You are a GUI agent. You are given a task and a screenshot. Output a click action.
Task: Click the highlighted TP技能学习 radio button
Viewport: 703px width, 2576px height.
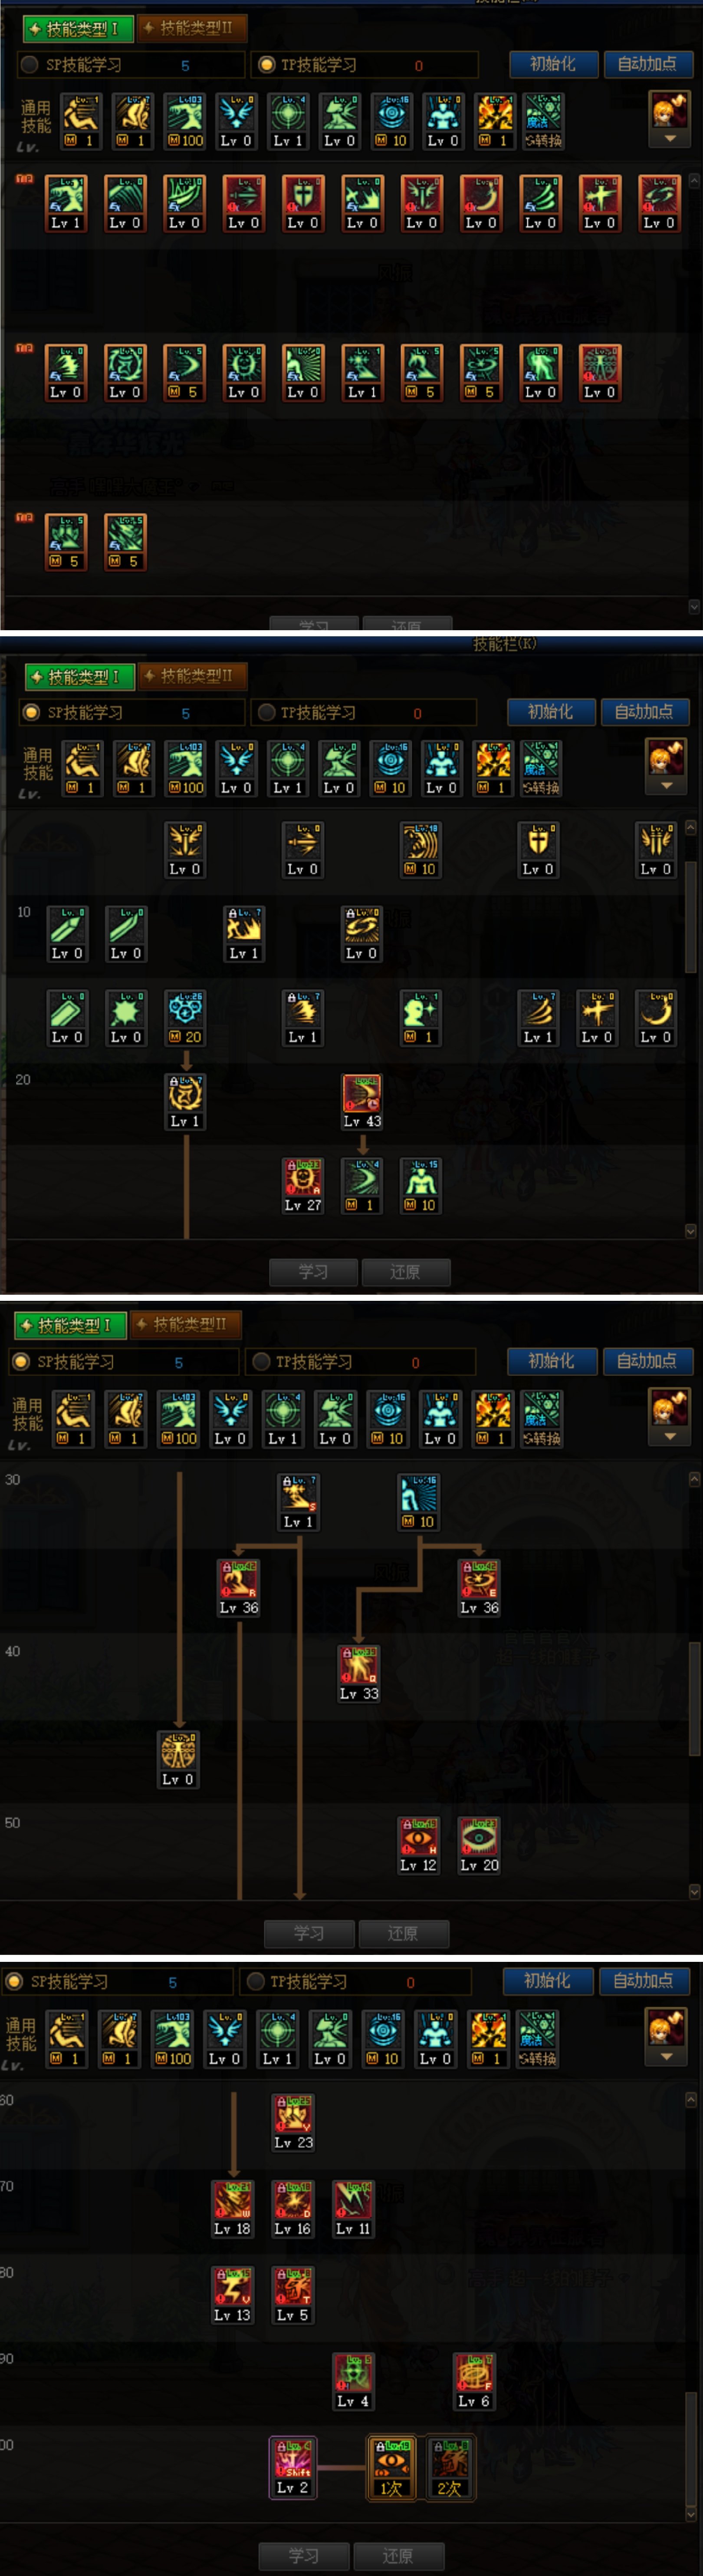266,64
